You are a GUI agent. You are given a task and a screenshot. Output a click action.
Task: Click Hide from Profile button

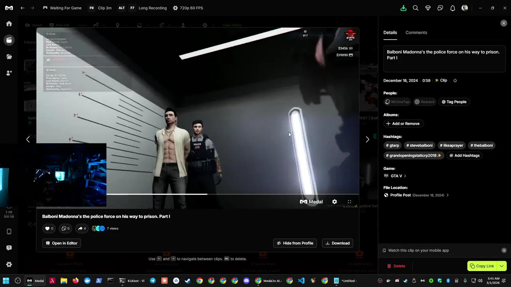[295, 243]
